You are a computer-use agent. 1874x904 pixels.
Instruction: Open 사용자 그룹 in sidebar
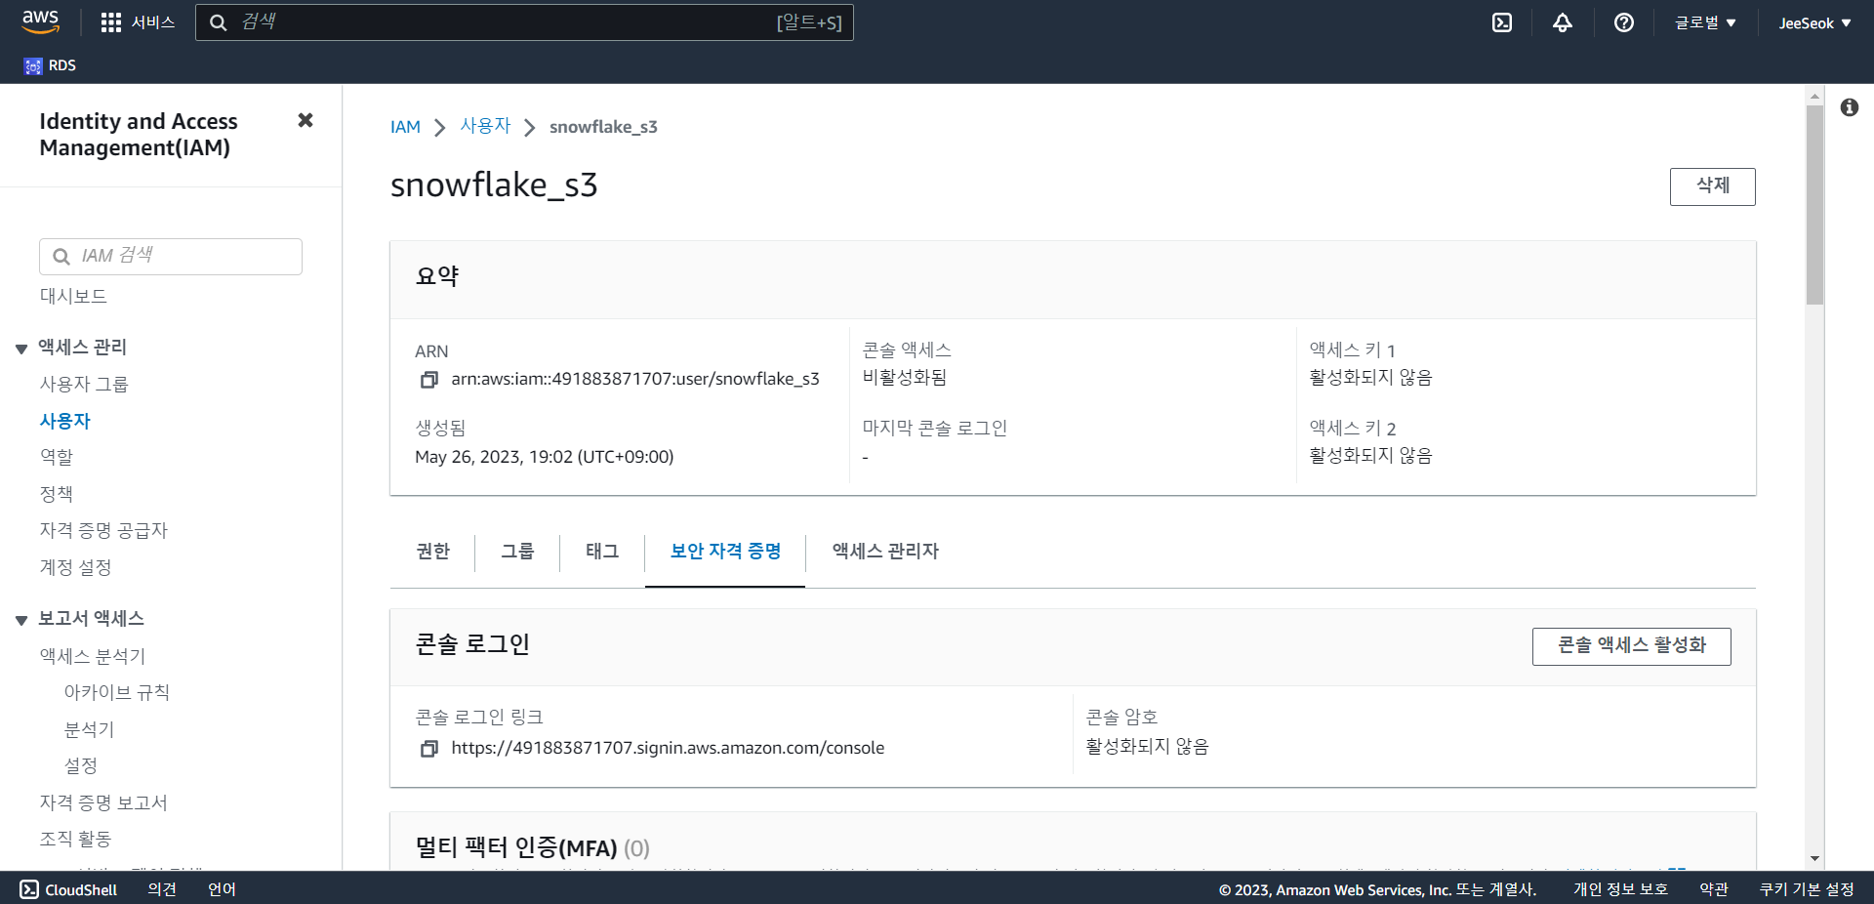point(84,384)
